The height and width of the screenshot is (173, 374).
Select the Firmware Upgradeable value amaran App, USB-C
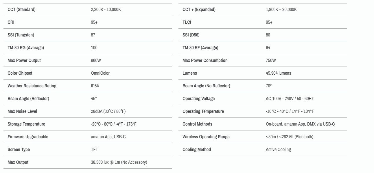[108, 137]
